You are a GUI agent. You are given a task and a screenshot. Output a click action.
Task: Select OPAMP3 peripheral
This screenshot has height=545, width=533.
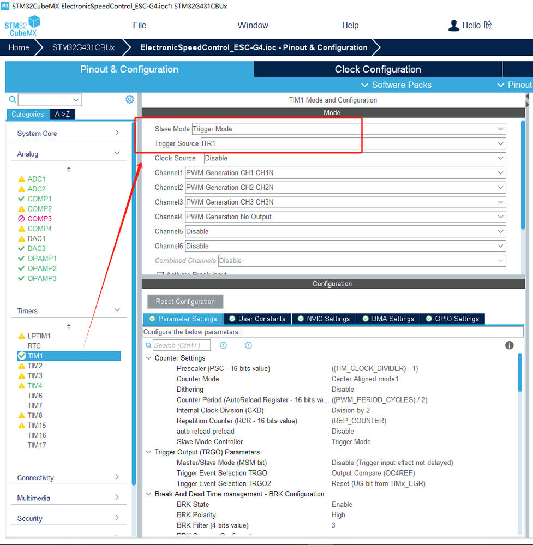[42, 278]
